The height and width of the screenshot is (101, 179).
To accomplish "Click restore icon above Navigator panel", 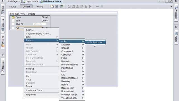I will tap(3, 54).
